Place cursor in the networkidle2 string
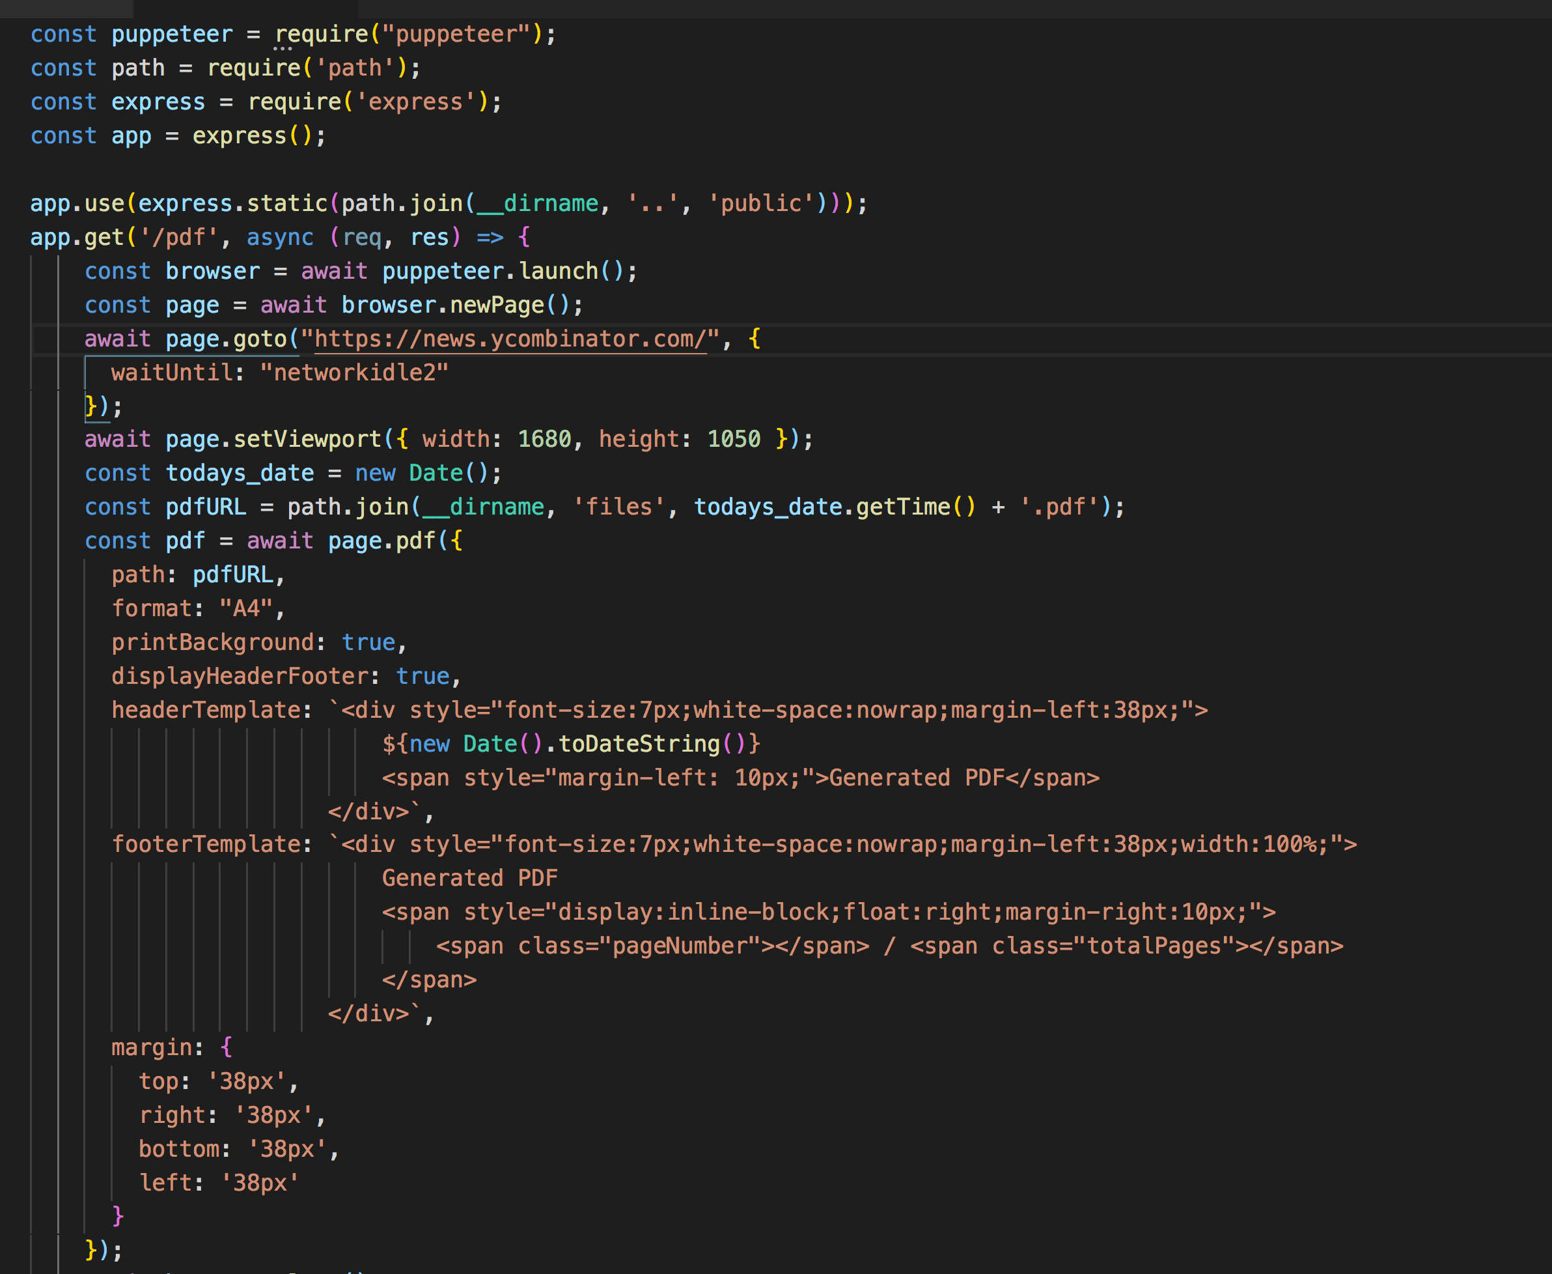This screenshot has width=1552, height=1274. [357, 372]
